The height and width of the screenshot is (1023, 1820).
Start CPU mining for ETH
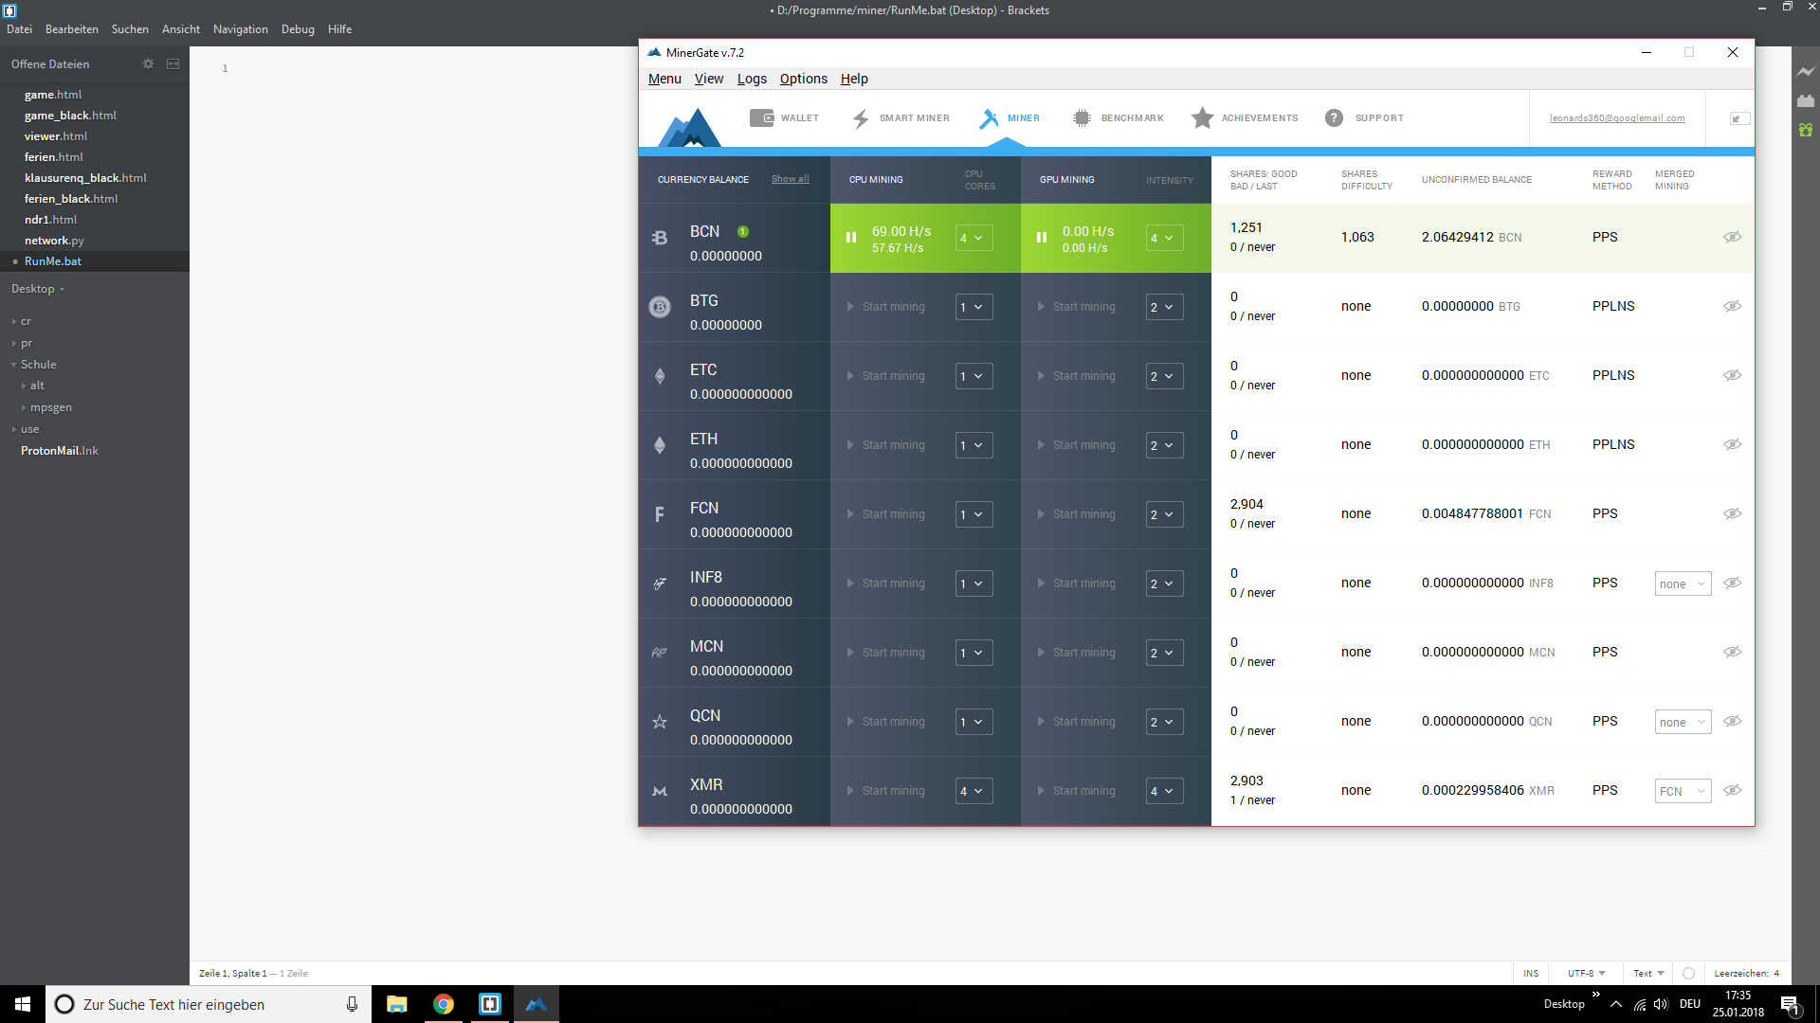(x=885, y=445)
